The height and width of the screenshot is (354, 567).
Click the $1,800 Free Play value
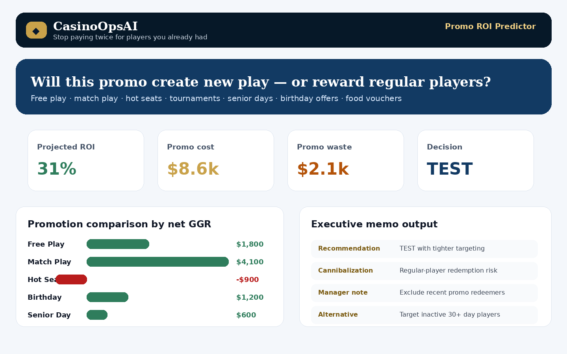click(250, 244)
